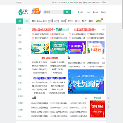Expand the chevron on the 历史 row

pos(28,76)
